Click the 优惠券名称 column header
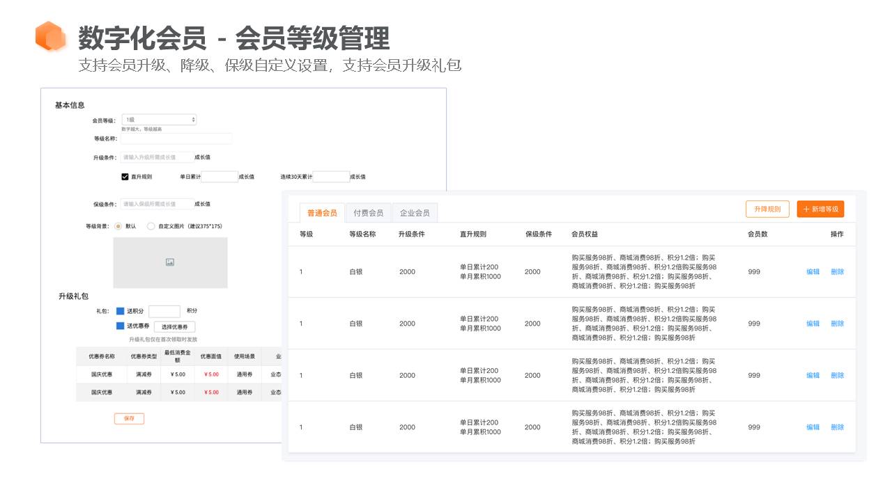The height and width of the screenshot is (501, 892). click(102, 356)
